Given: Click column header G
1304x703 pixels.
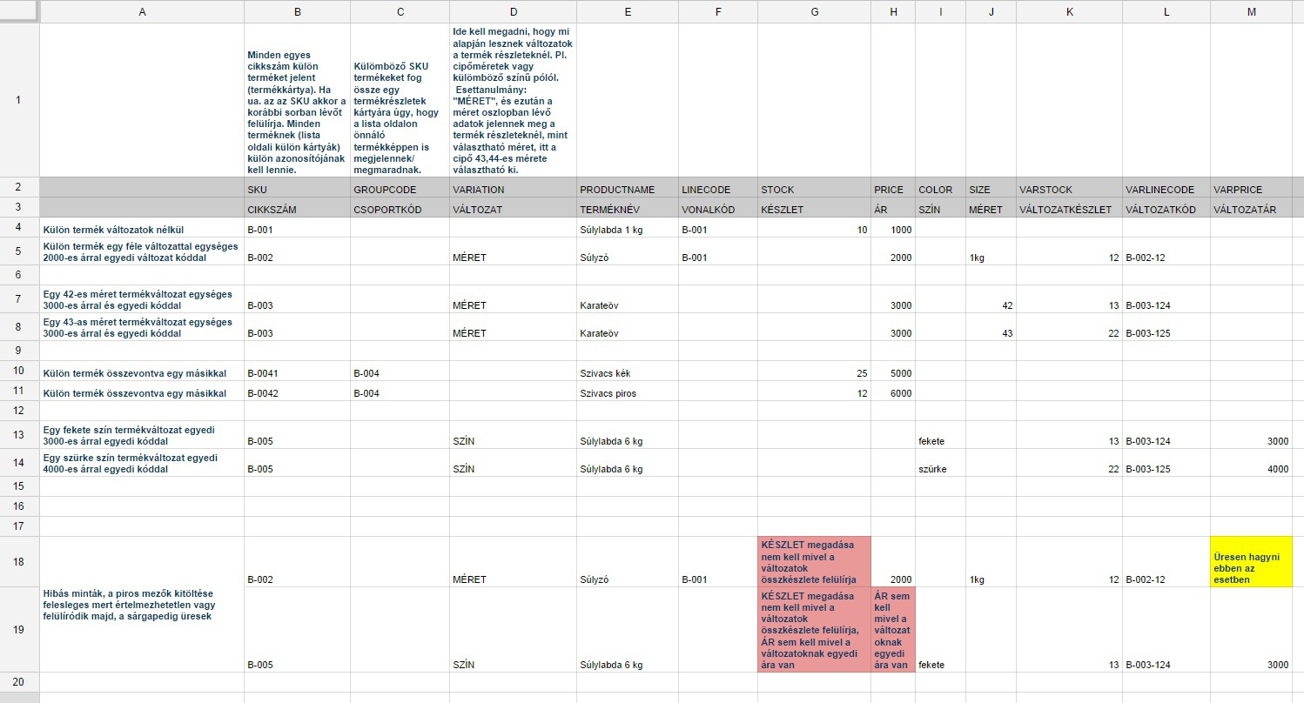Looking at the screenshot, I should 814,11.
